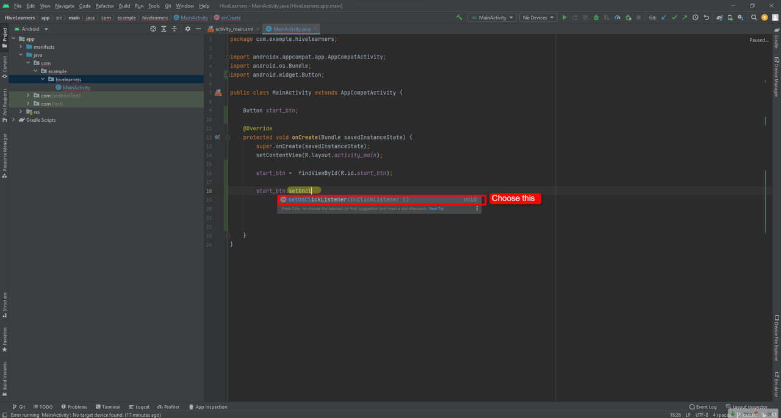Open the user account avatar icon
The width and height of the screenshot is (781, 418).
pyautogui.click(x=775, y=18)
